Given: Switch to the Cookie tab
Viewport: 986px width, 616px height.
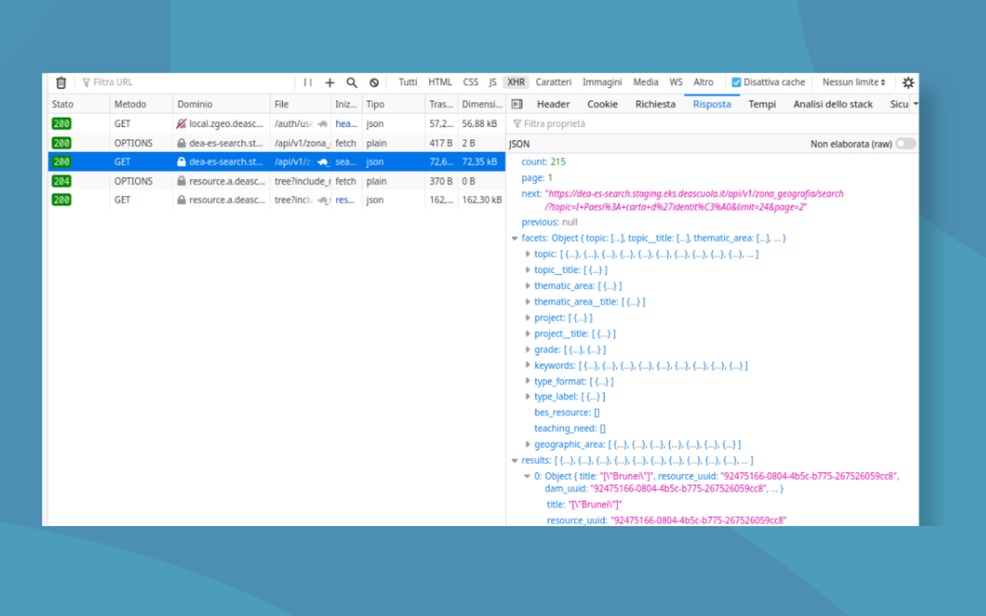Looking at the screenshot, I should click(x=602, y=104).
